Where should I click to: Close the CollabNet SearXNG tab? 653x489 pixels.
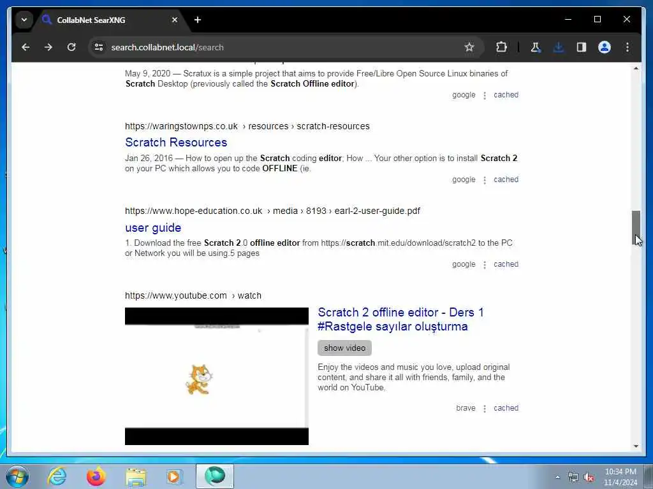(175, 20)
